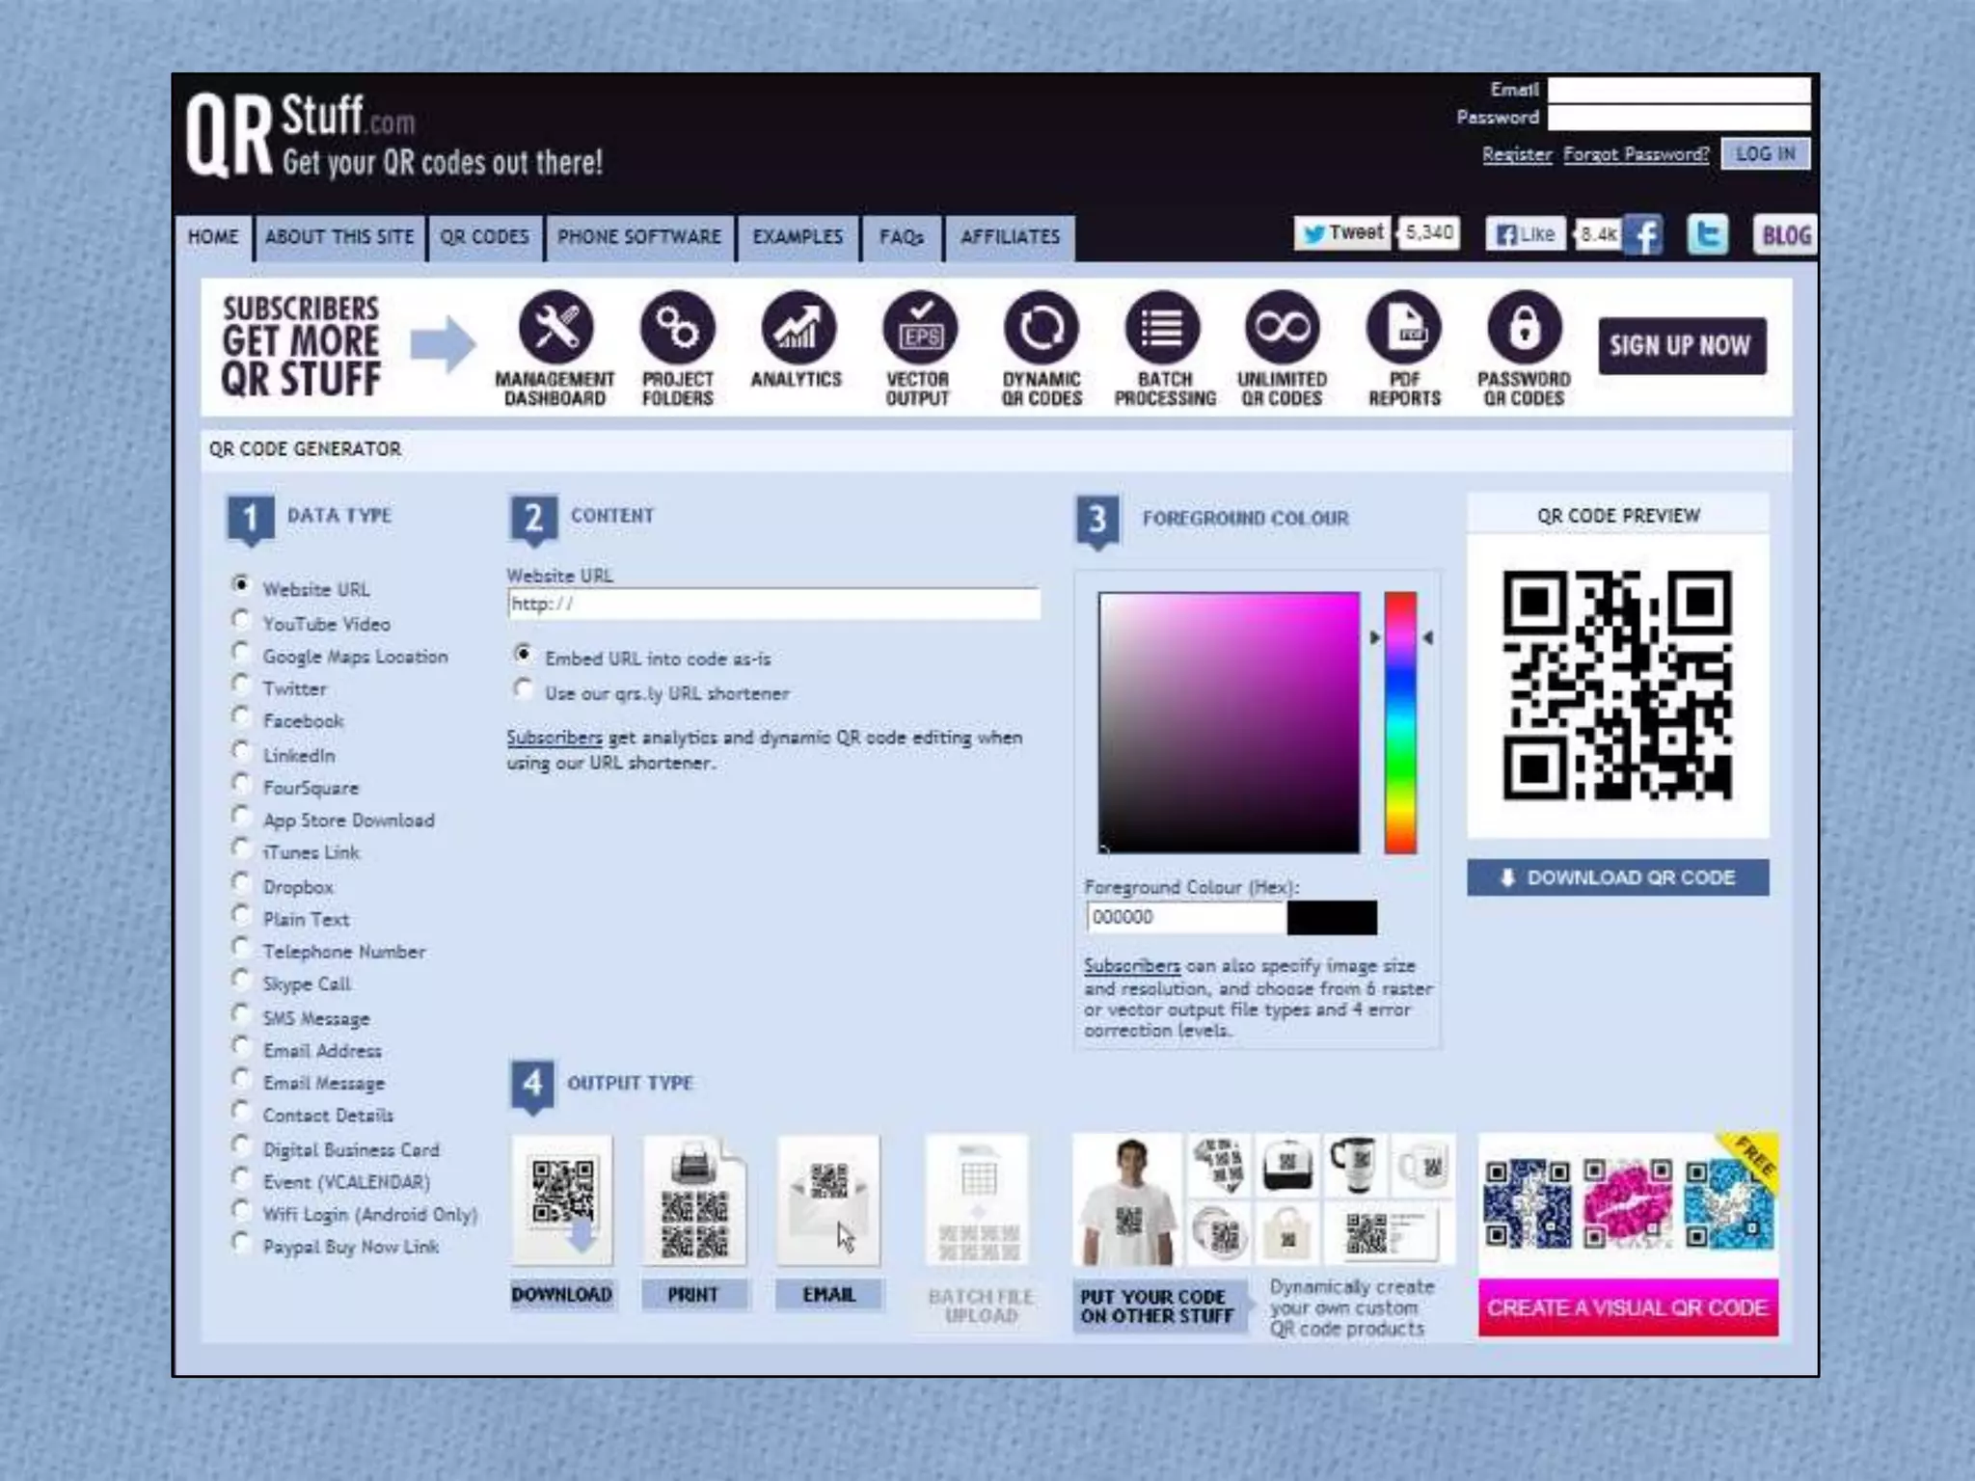Click the Dynamic QR Codes icon
This screenshot has width=1975, height=1481.
1041,328
